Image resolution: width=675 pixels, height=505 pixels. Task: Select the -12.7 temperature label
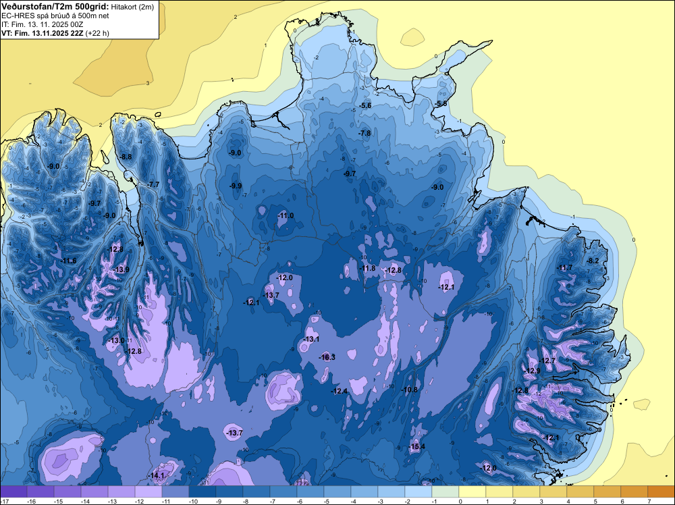coord(547,361)
